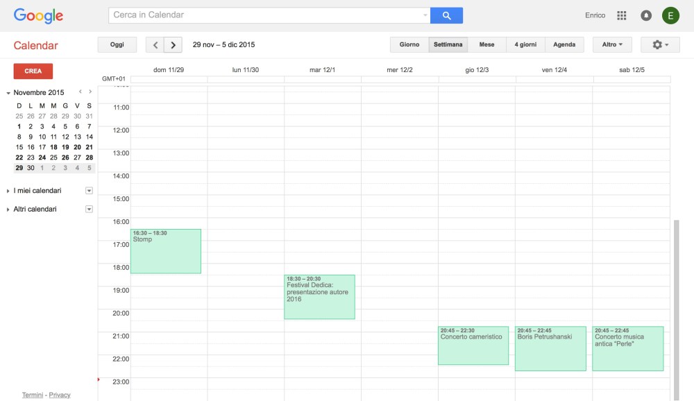Show previous month in mini calendar
The image size is (694, 401).
coord(81,92)
